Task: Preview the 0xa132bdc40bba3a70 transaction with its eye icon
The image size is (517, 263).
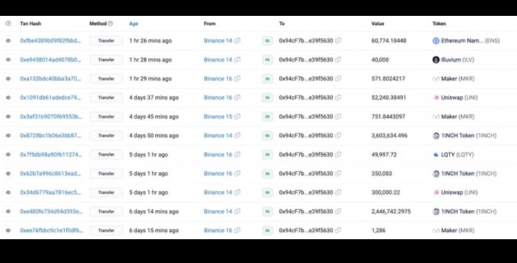Action: pos(8,78)
